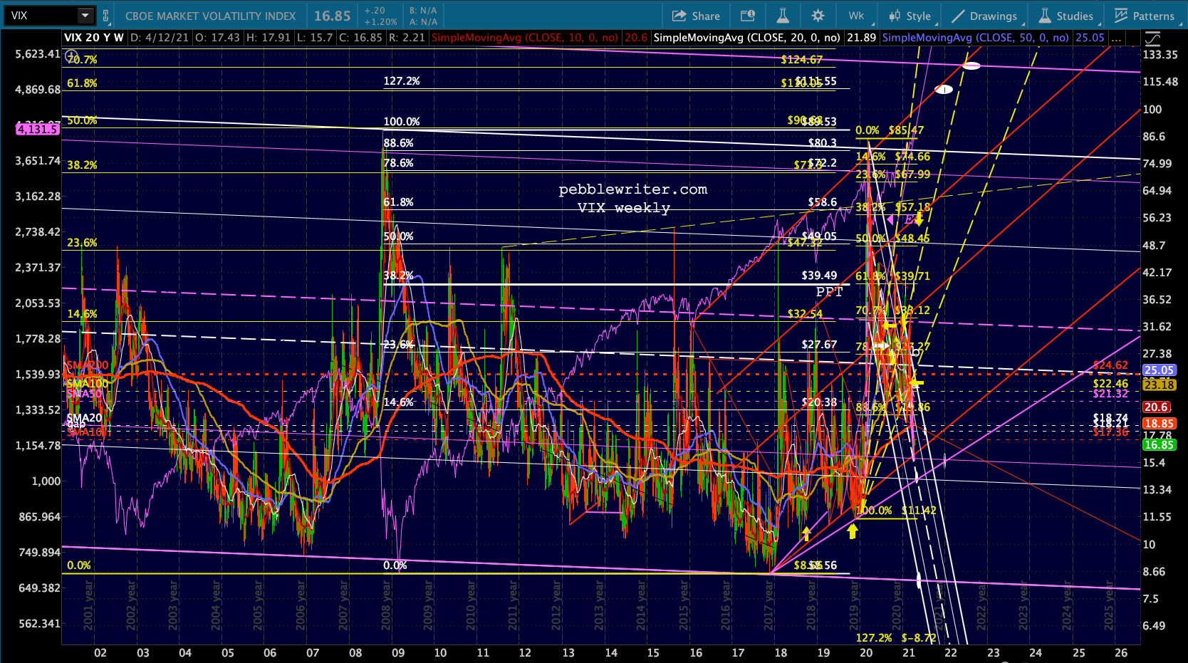Click the upper white ellipse drawing marker
Viewport: 1188px width, 663px height.
[971, 66]
